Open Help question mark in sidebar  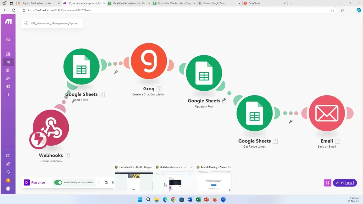point(8,180)
